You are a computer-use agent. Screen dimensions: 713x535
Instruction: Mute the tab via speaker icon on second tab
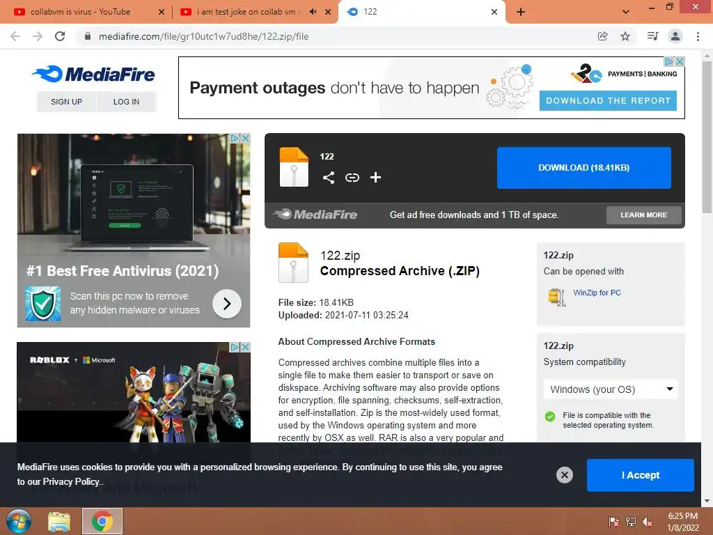pyautogui.click(x=313, y=12)
